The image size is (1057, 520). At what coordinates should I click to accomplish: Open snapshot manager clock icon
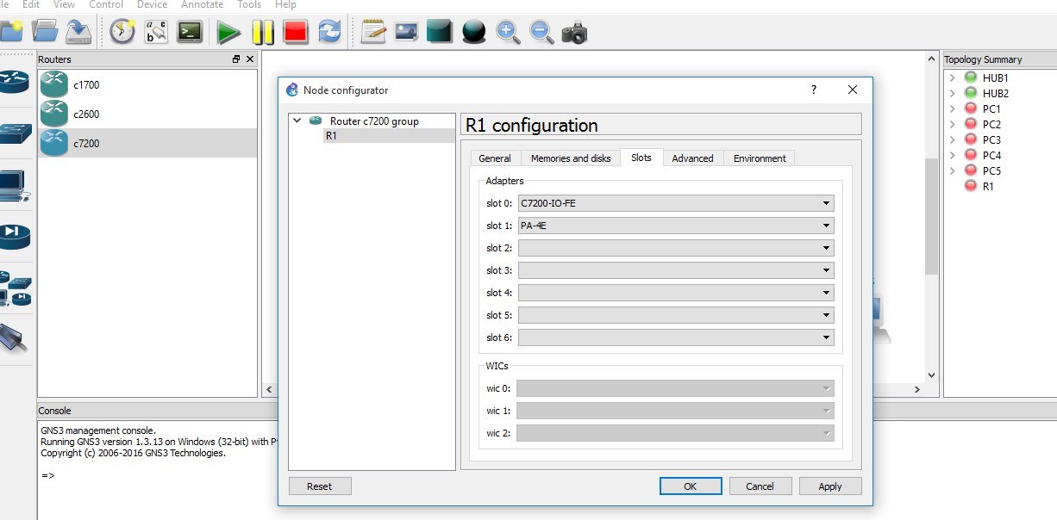coord(122,32)
